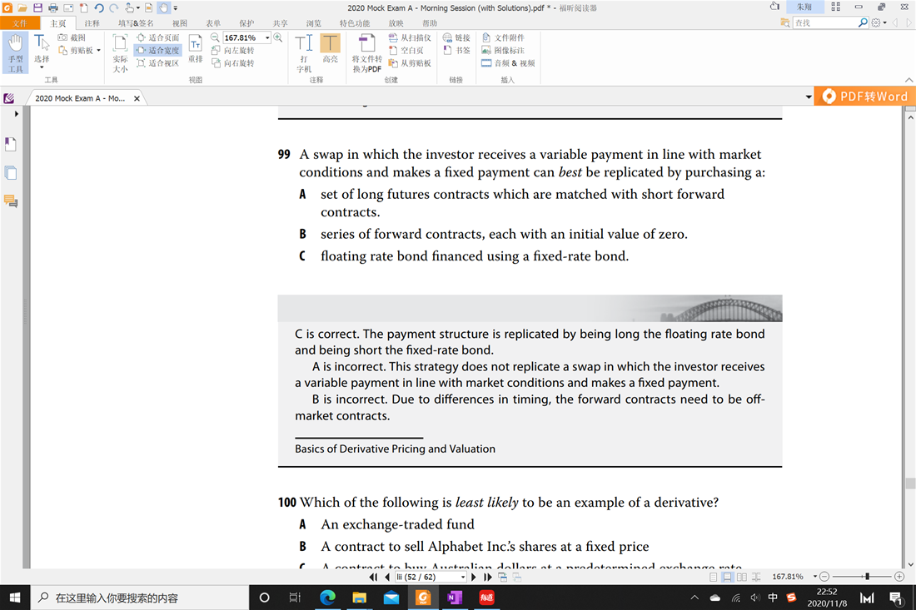Image resolution: width=916 pixels, height=610 pixels.
Task: Enable single page view mode in status bar
Action: point(713,577)
